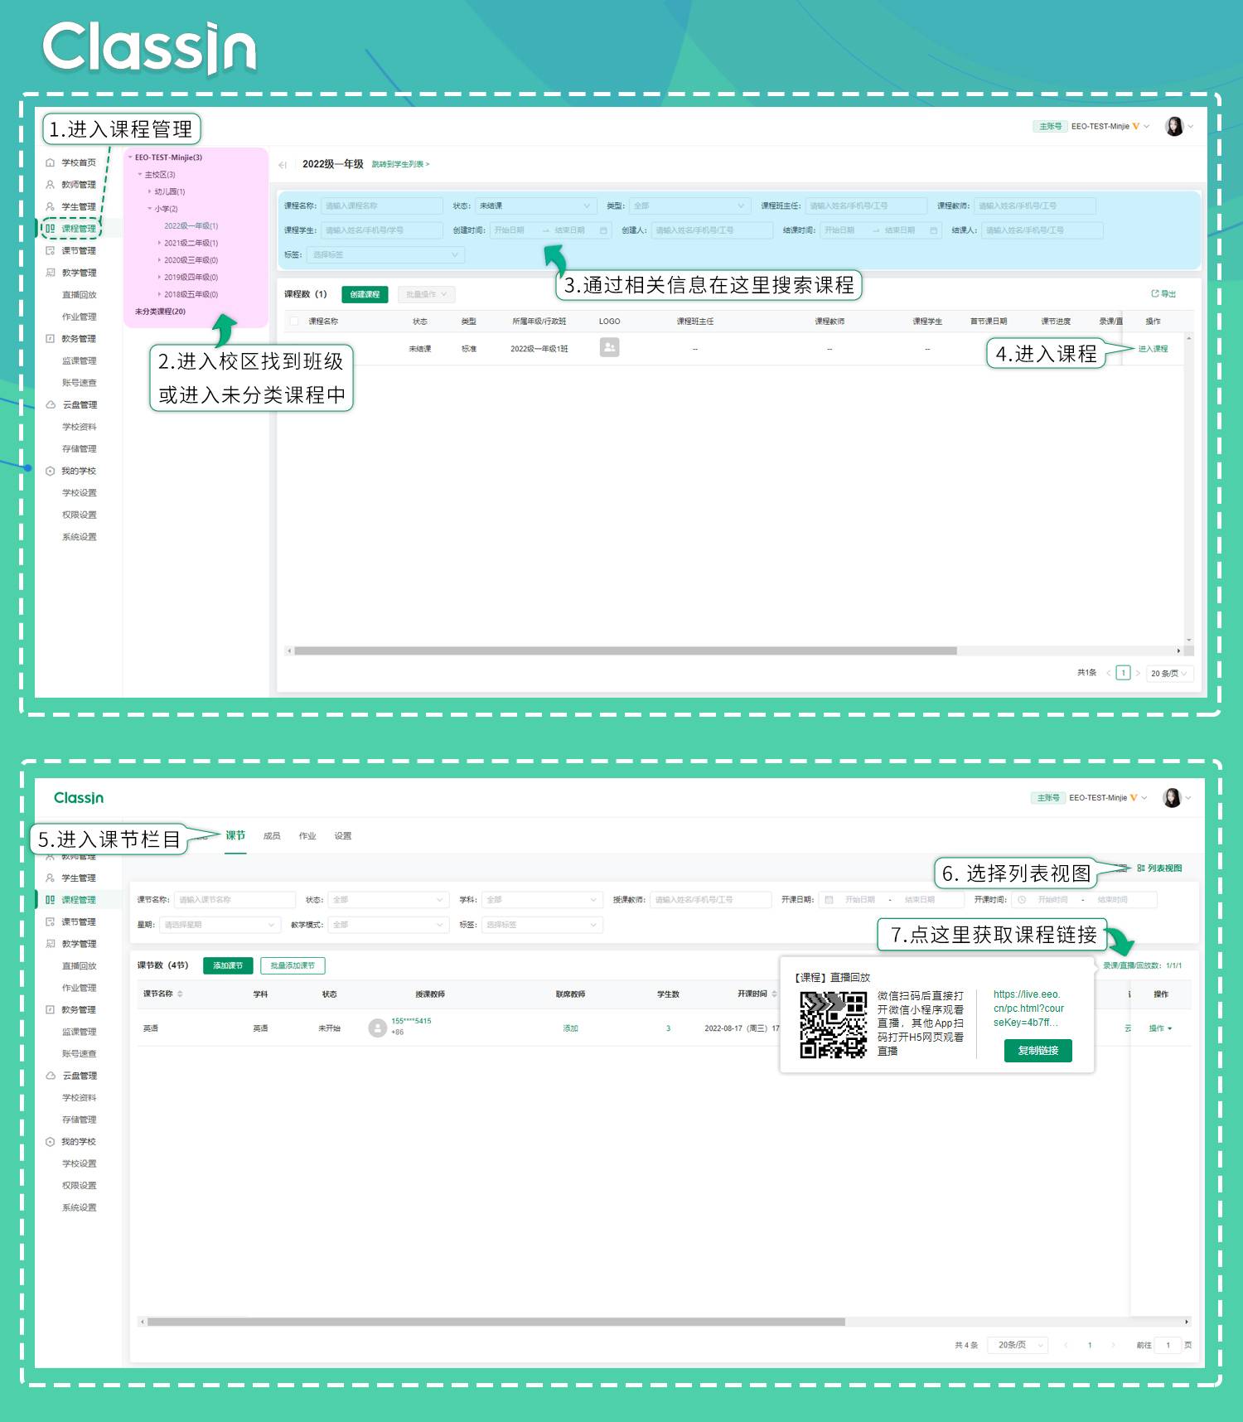Click the teacher avatar beside 155****5415
This screenshot has height=1422, width=1243.
378,1028
